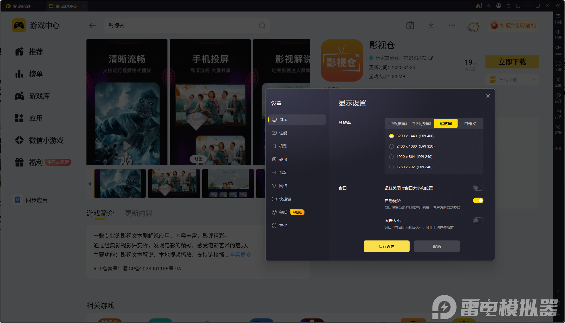The width and height of the screenshot is (565, 323).
Task: Click 领取2元周福利 promotion button
Action: click(513, 25)
